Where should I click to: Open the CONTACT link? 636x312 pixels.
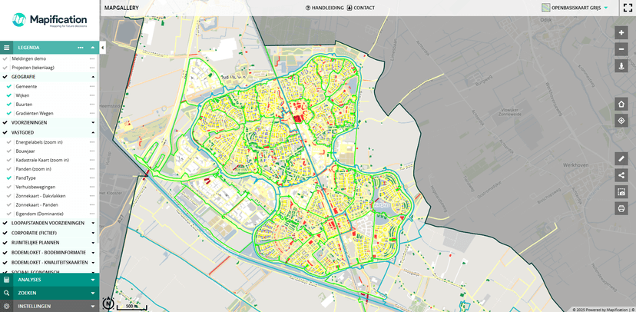(361, 8)
